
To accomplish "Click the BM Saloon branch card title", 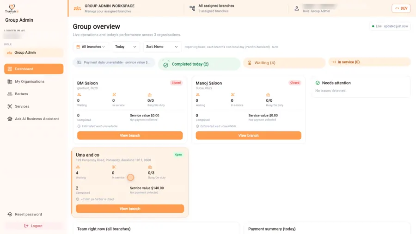I will coord(87,83).
